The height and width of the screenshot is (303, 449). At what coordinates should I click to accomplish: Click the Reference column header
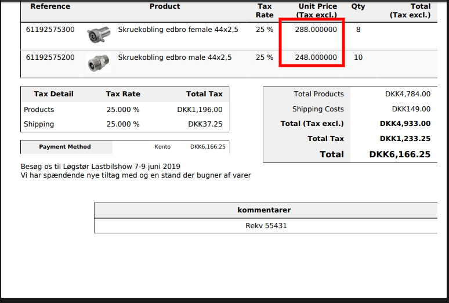[x=50, y=6]
